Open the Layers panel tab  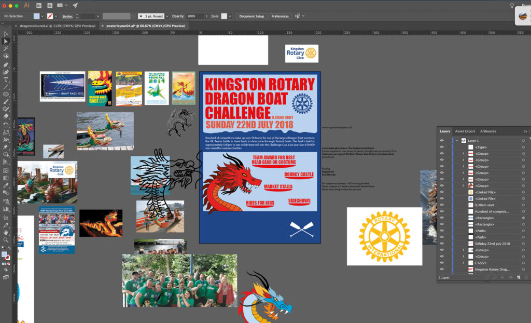point(444,131)
